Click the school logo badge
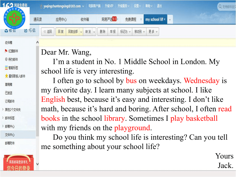This screenshot has height=177, width=236. (15, 18)
